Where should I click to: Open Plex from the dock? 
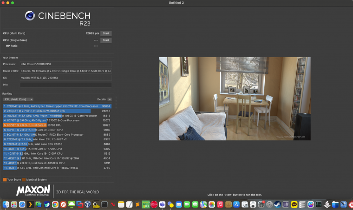30,204
